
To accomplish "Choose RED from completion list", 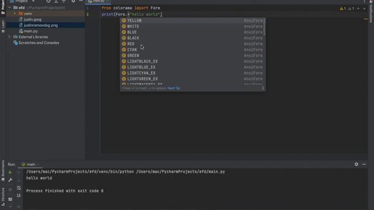I will point(192,44).
